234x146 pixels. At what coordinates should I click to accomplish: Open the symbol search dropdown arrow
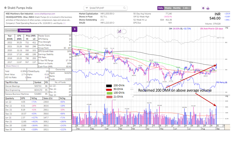click(x=87, y=8)
